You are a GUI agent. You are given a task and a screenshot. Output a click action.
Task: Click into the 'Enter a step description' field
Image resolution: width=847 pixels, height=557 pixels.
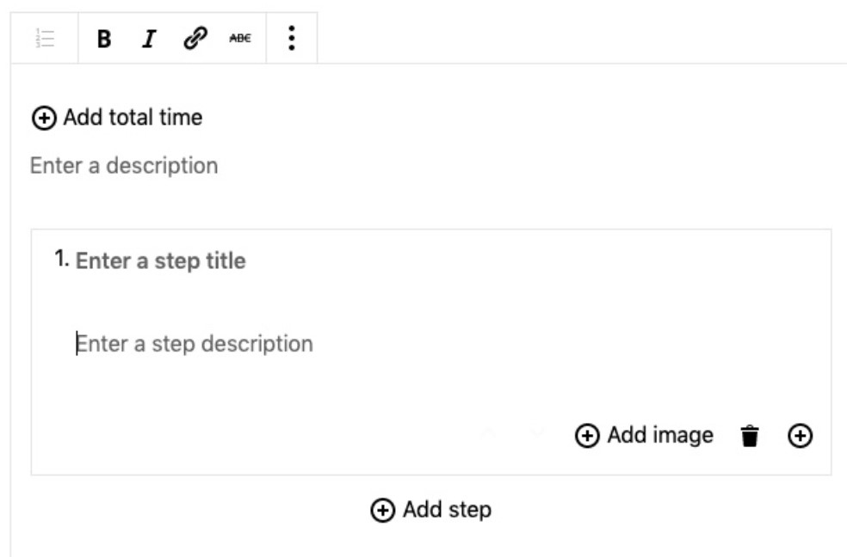click(x=195, y=345)
